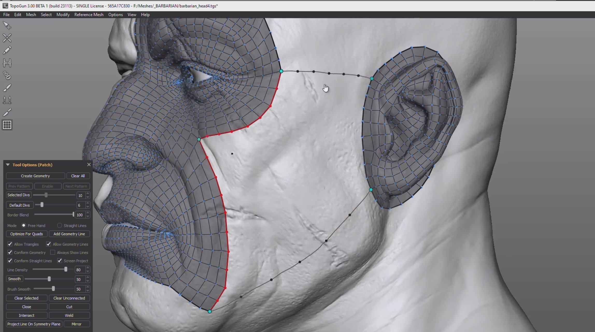Select the knife Cut tool
Screen dimensions: 595x332
[7, 112]
